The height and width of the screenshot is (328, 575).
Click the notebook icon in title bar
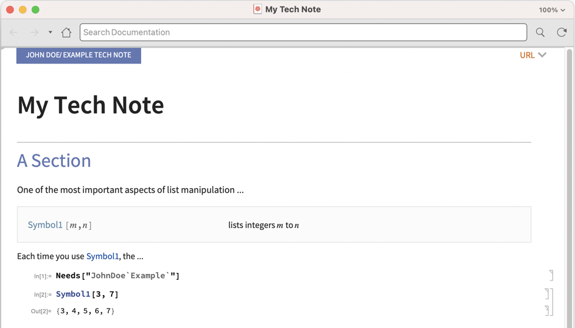pos(258,9)
